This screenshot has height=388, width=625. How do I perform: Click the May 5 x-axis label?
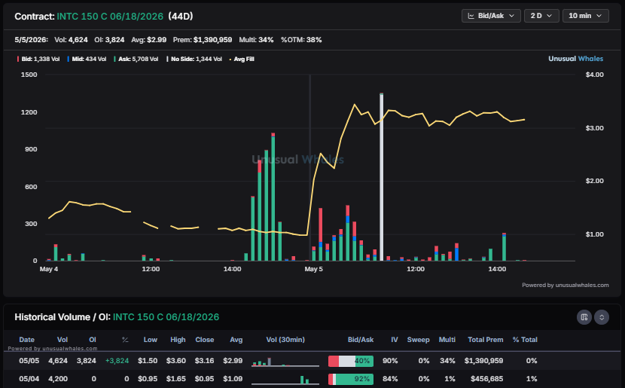click(314, 269)
